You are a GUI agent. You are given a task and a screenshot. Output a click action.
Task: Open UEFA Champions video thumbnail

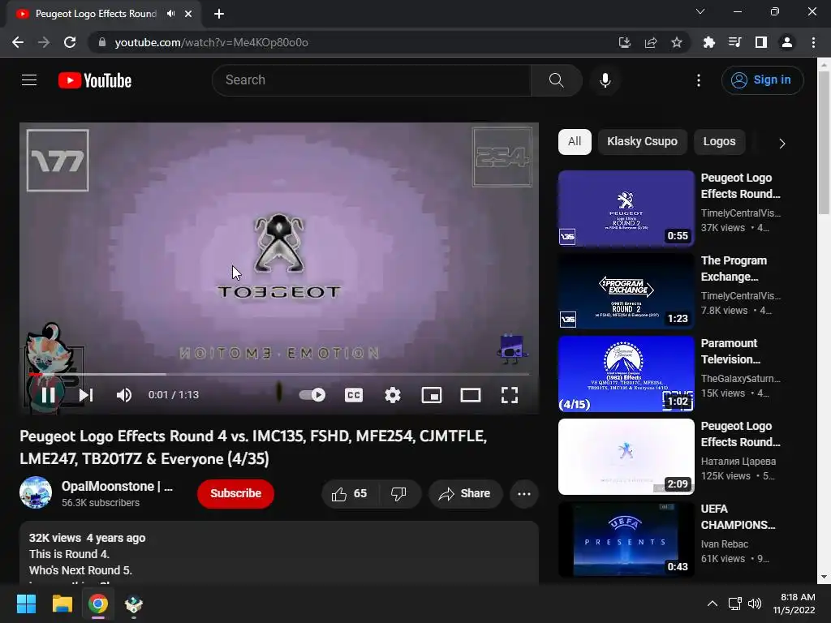(x=626, y=539)
